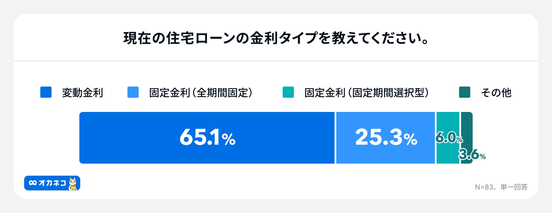Select the 固定金利(全期間固定) legend label

[201, 93]
